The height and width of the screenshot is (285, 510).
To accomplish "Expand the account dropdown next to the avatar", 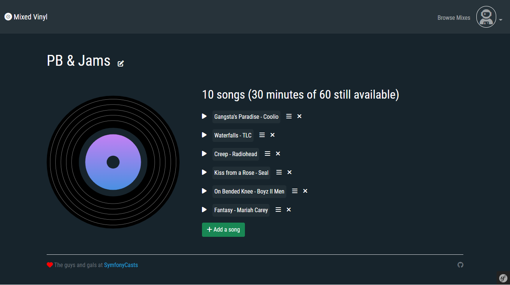I will [501, 19].
